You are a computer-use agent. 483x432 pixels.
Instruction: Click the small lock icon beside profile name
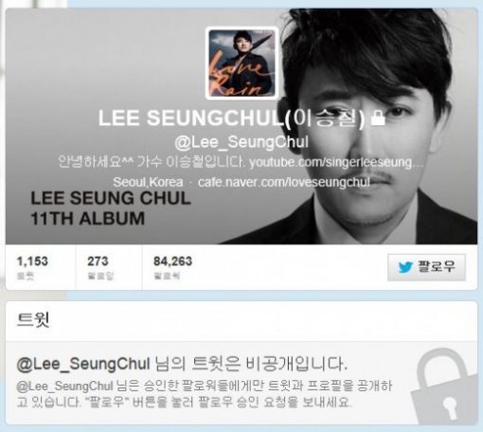(378, 117)
